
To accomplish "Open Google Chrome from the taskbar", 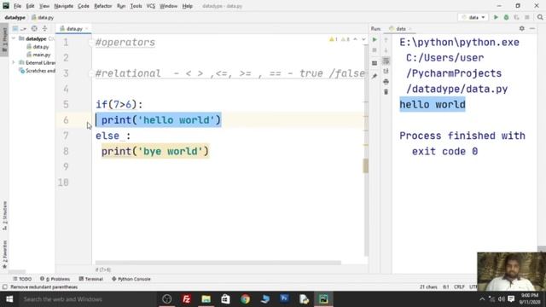I will [x=245, y=299].
